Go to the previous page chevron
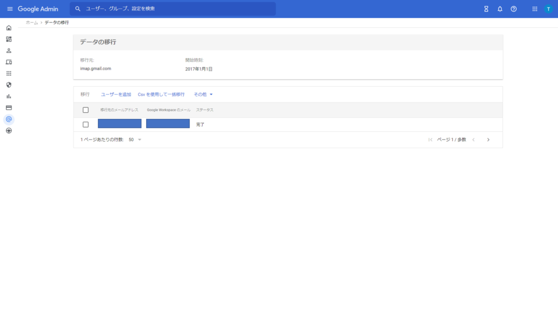The width and height of the screenshot is (558, 314). point(474,140)
